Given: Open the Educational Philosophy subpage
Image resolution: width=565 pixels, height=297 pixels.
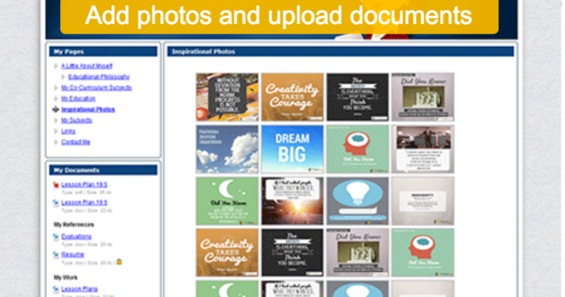Looking at the screenshot, I should coord(99,77).
